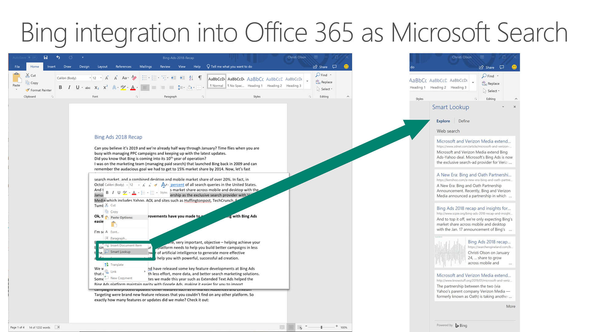Click the waveform thumbnail in Bing Ads 2018 recap result
590x332 pixels.
coord(450,252)
